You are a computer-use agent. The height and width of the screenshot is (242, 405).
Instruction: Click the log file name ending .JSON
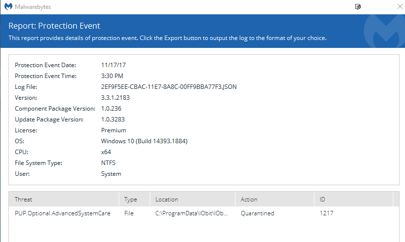[x=169, y=87]
